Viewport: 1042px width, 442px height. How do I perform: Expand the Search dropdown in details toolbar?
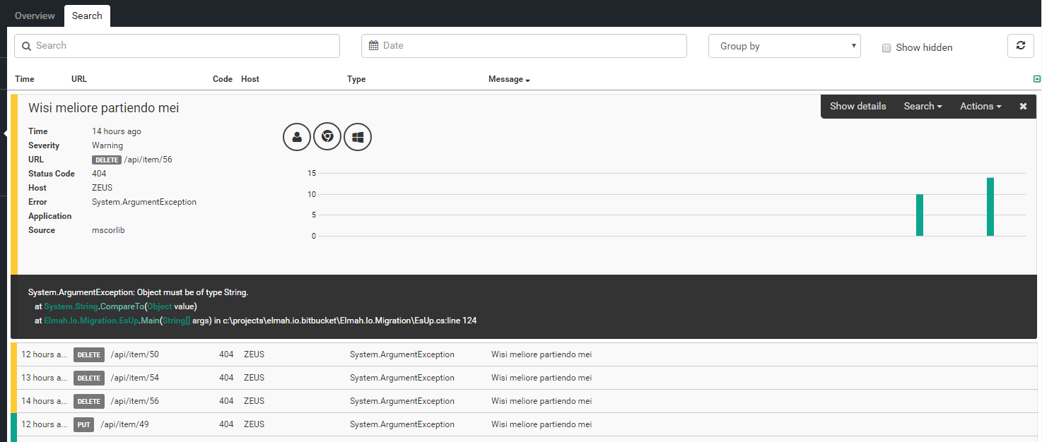pos(923,107)
